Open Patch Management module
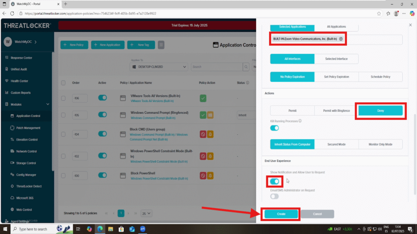The width and height of the screenshot is (417, 234). tap(28, 128)
